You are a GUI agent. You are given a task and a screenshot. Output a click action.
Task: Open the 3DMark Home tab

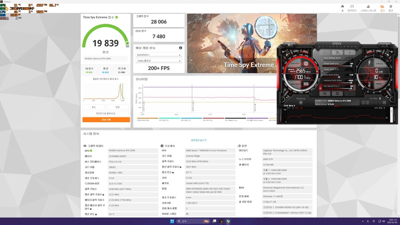point(342,8)
